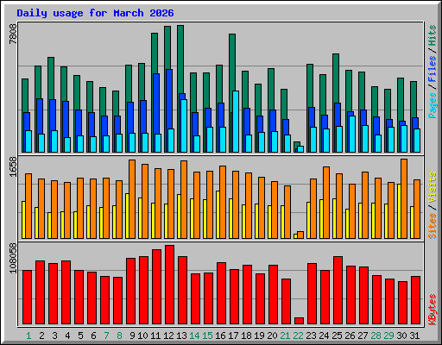Image resolution: width=442 pixels, height=345 pixels.
Task: Click the Hits legend label
Action: click(432, 35)
